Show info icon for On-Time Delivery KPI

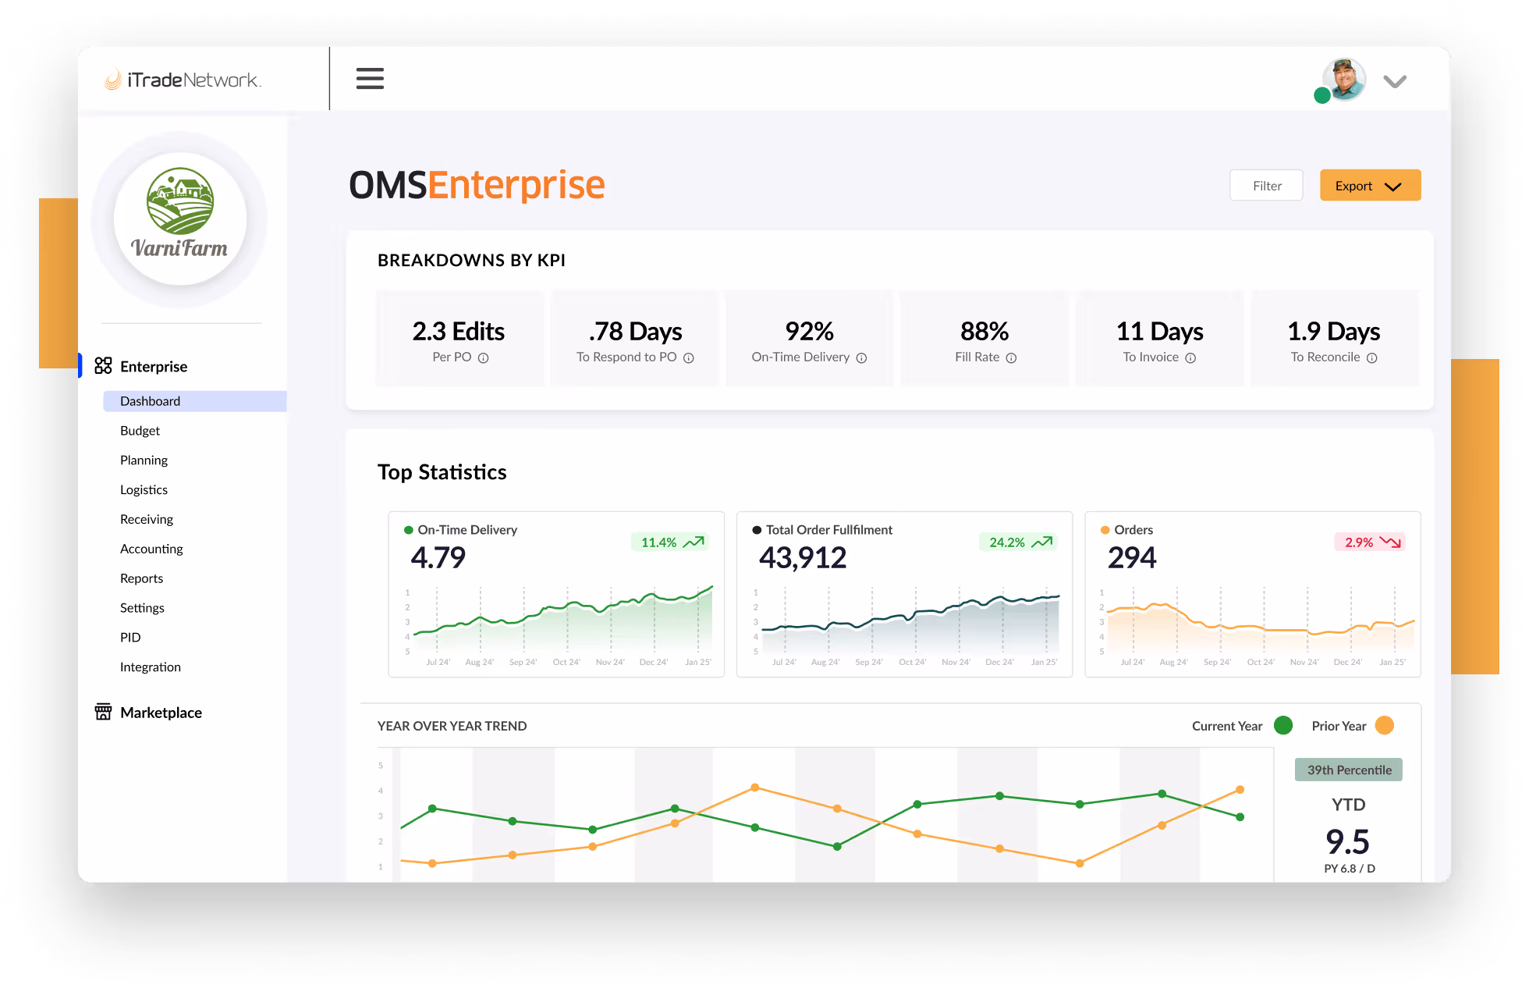tap(861, 358)
